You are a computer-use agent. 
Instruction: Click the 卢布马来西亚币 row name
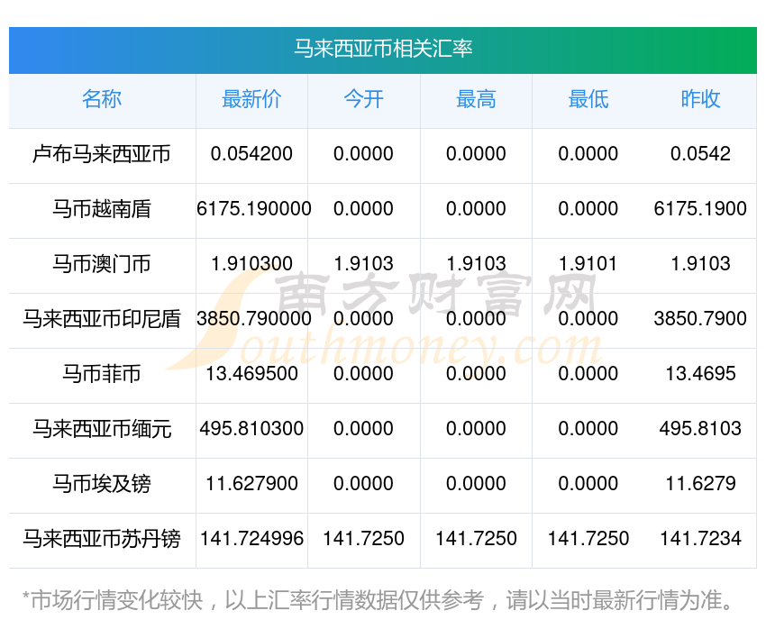pos(102,154)
